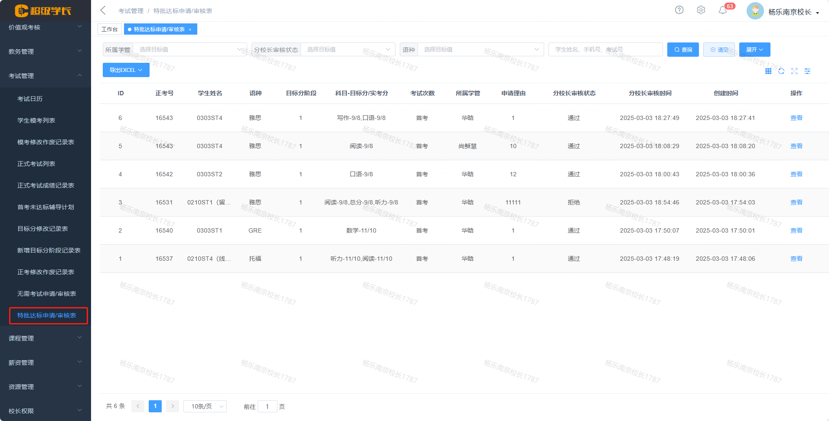Click the 查询 search button
The width and height of the screenshot is (829, 421).
pos(683,49)
